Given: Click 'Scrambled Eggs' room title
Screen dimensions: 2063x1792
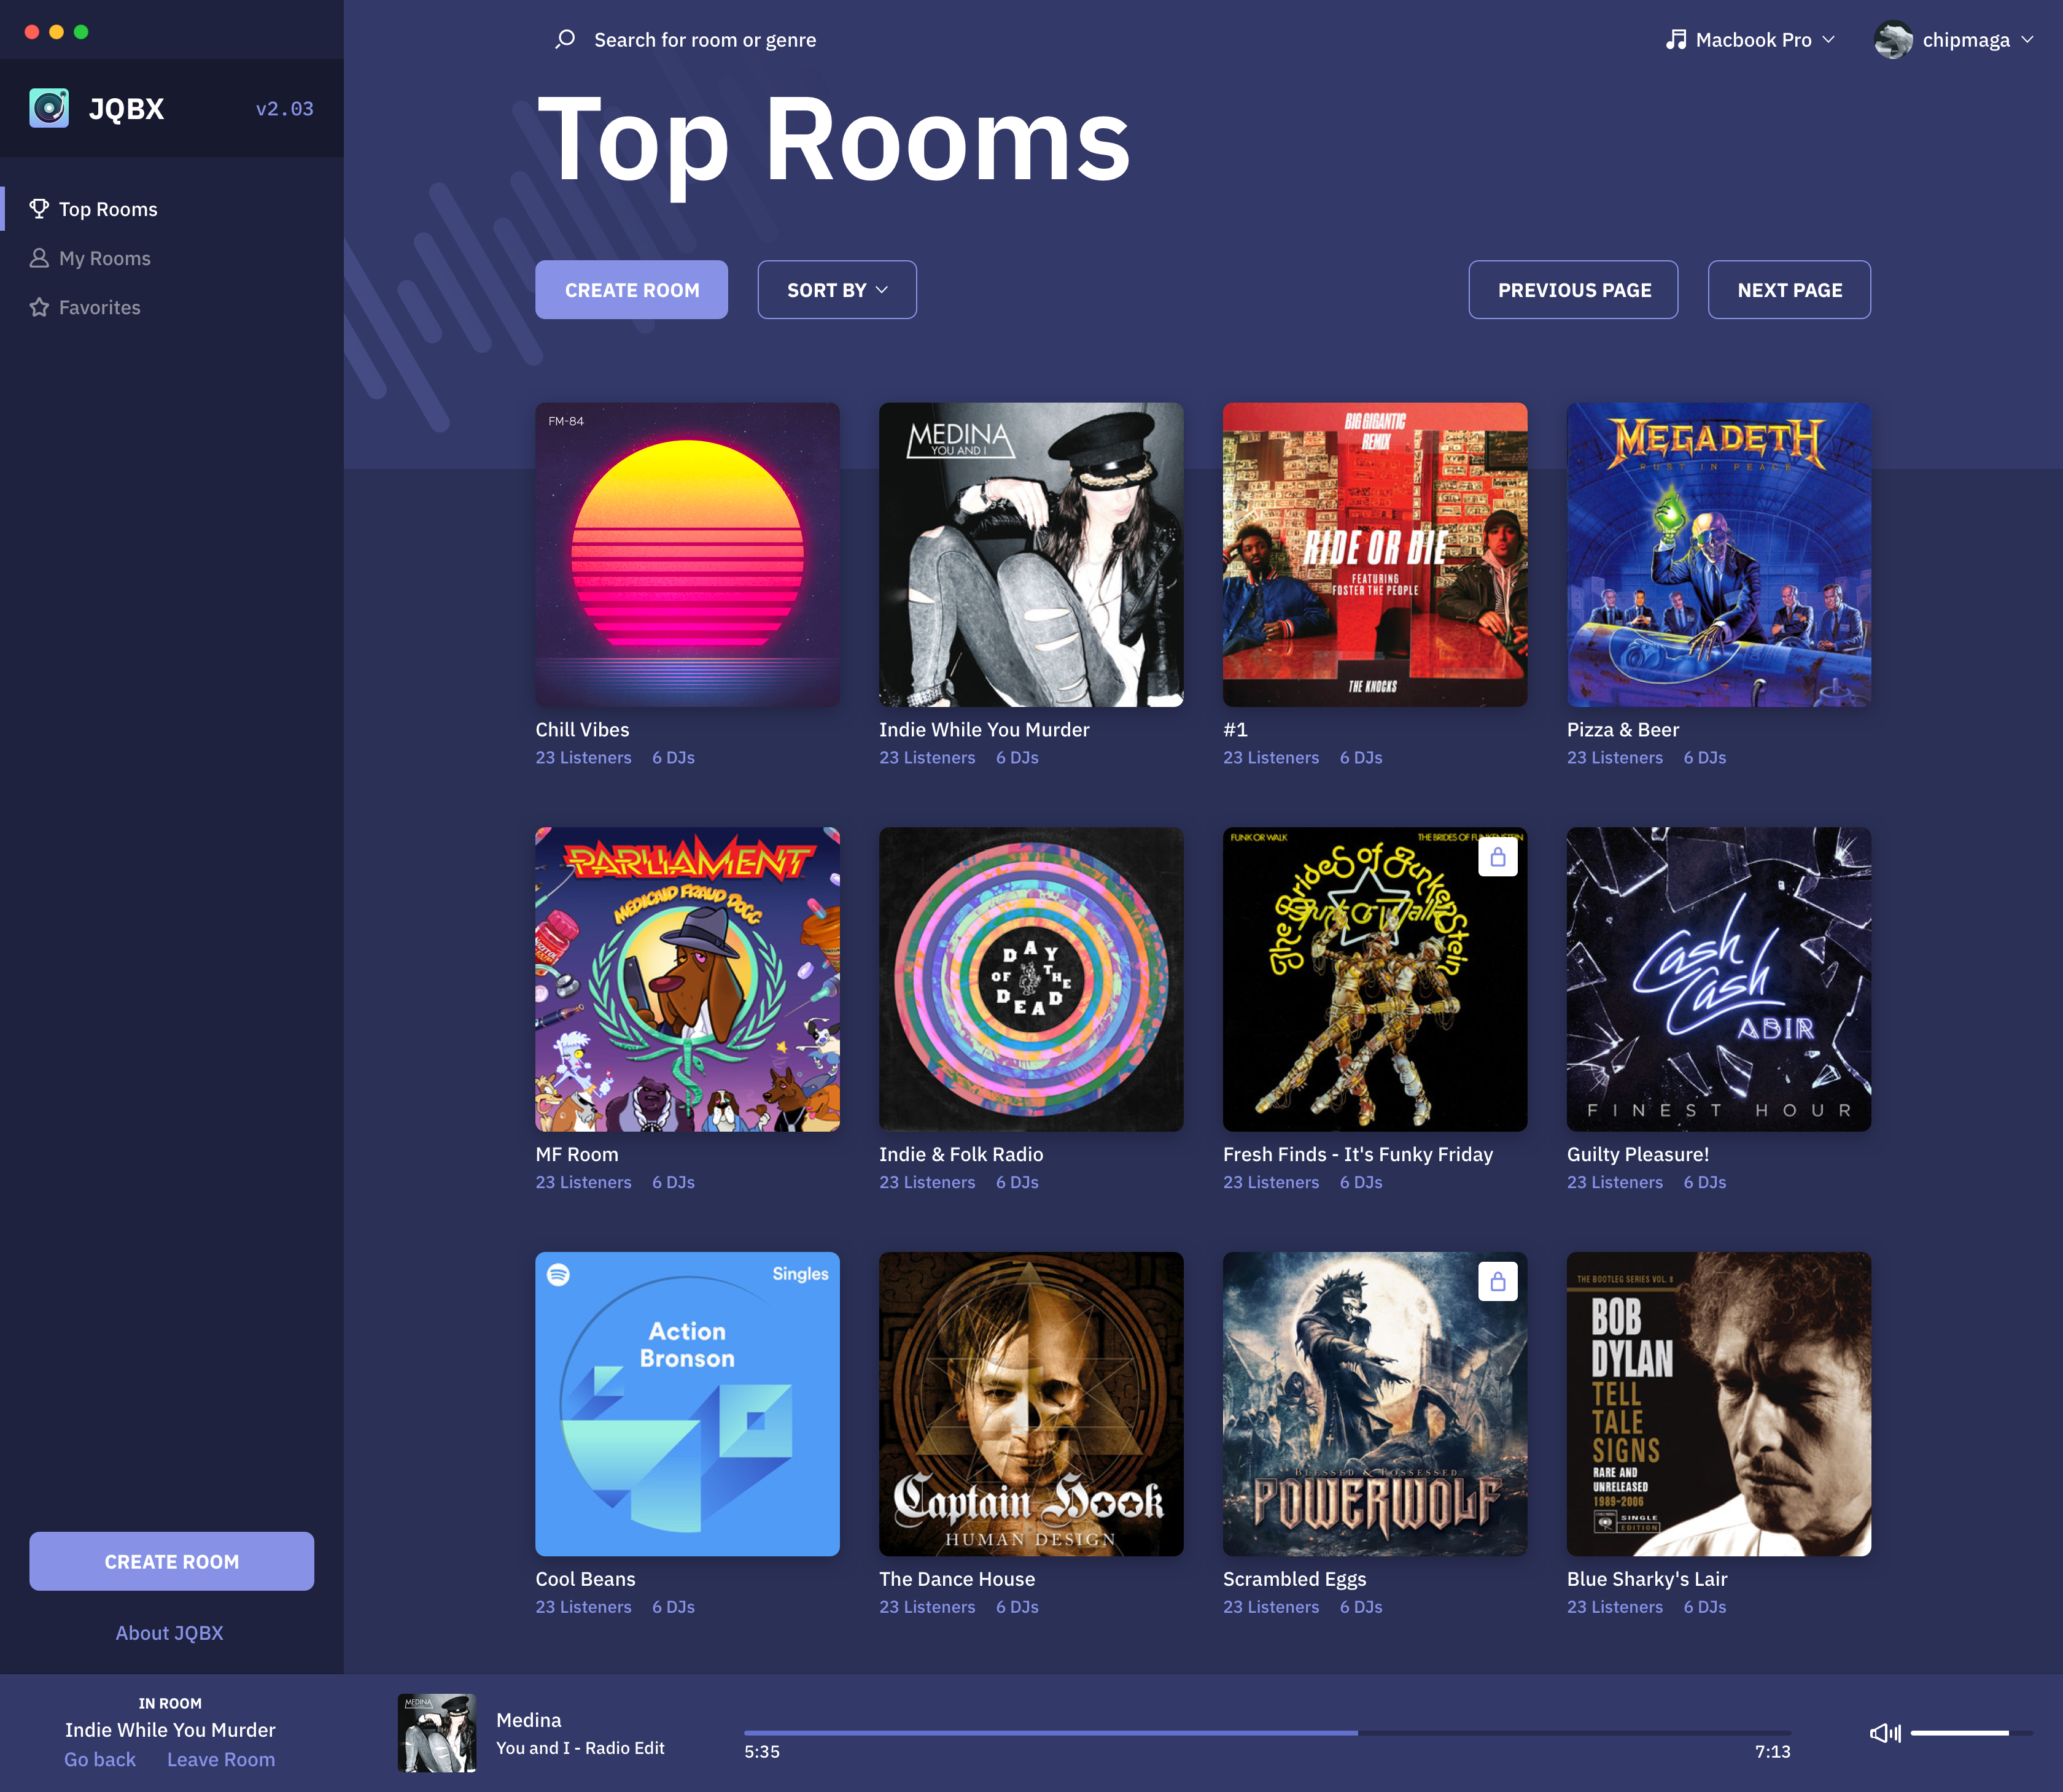Looking at the screenshot, I should (x=1294, y=1579).
